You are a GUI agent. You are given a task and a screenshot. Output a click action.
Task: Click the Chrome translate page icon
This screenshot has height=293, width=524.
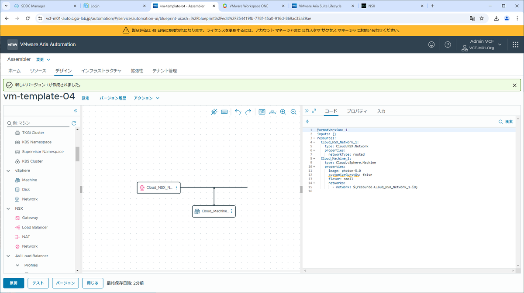472,18
